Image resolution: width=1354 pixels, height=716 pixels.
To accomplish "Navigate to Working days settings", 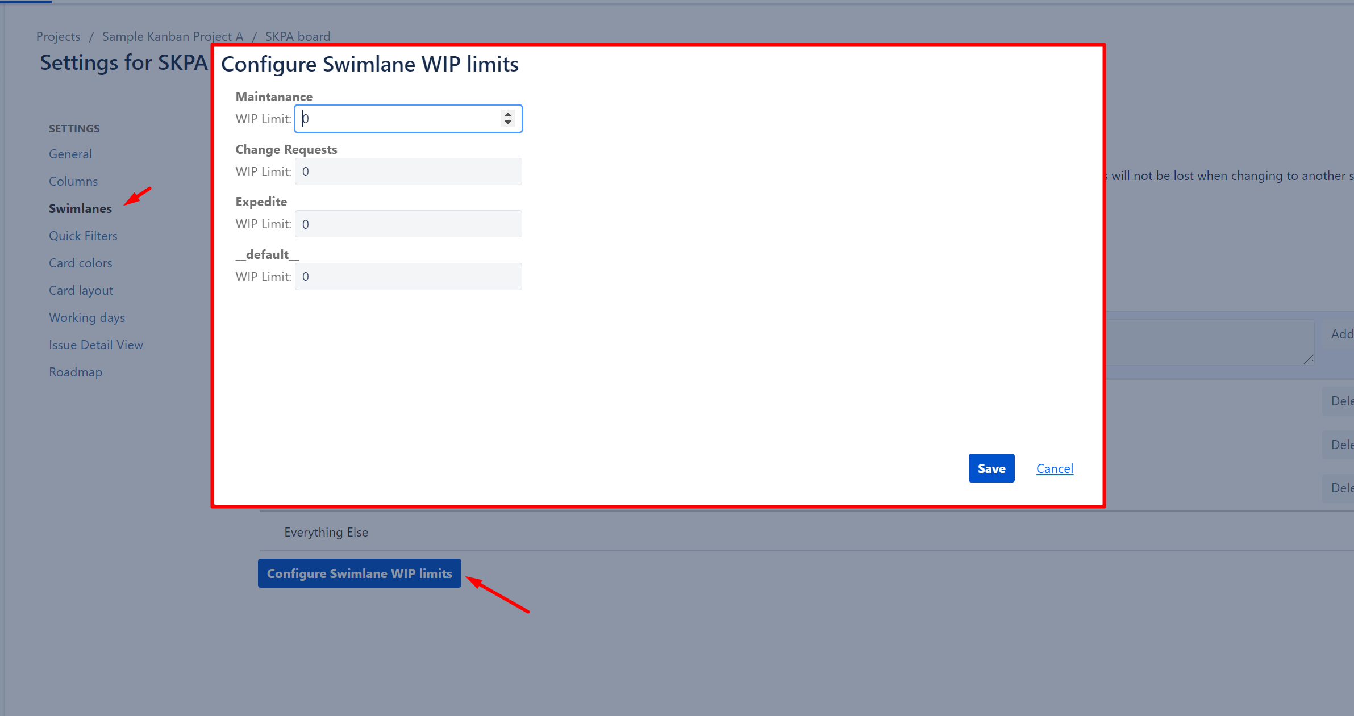I will tap(87, 317).
